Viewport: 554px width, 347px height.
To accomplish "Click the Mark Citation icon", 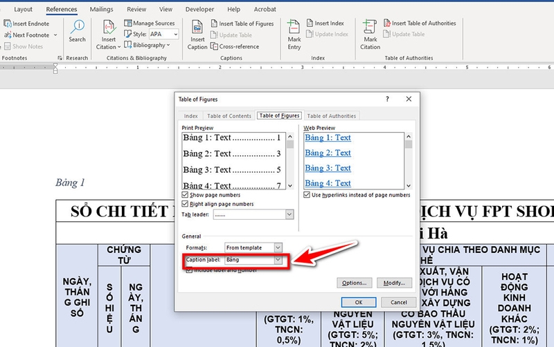I will pyautogui.click(x=370, y=32).
